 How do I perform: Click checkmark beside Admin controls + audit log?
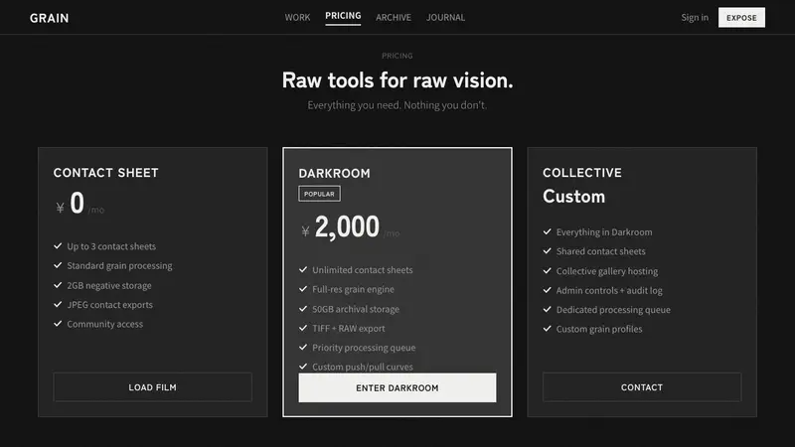click(x=548, y=290)
